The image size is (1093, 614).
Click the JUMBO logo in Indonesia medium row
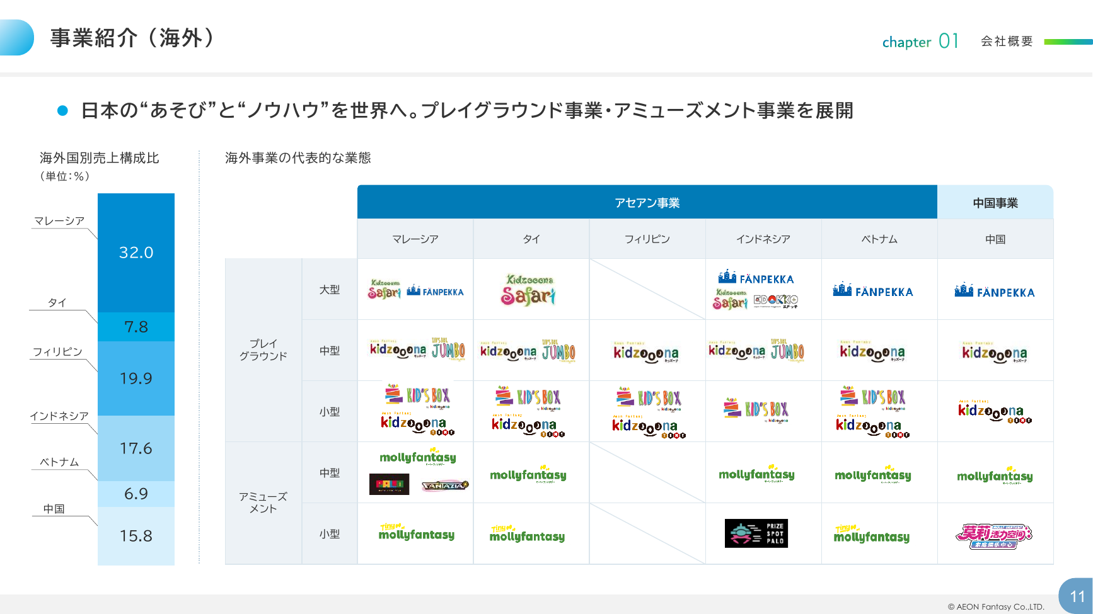click(x=788, y=350)
